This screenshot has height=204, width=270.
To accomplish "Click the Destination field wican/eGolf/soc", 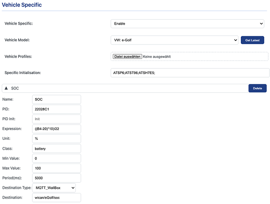I will [56, 198].
